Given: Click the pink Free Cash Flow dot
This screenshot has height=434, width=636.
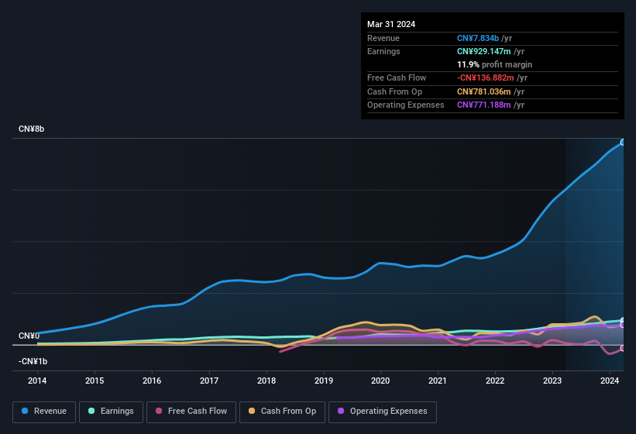Looking at the screenshot, I should pyautogui.click(x=160, y=412).
